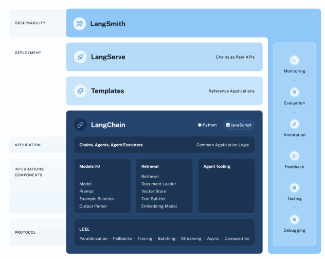Click the Protocol layer label
This screenshot has height=259, width=325.
click(25, 232)
